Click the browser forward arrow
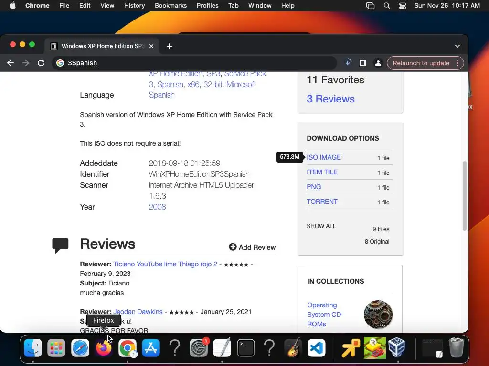This screenshot has height=366, width=489. (x=26, y=63)
